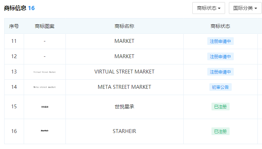Click the 世悦星承 trademark name
This screenshot has width=262, height=149.
124,107
